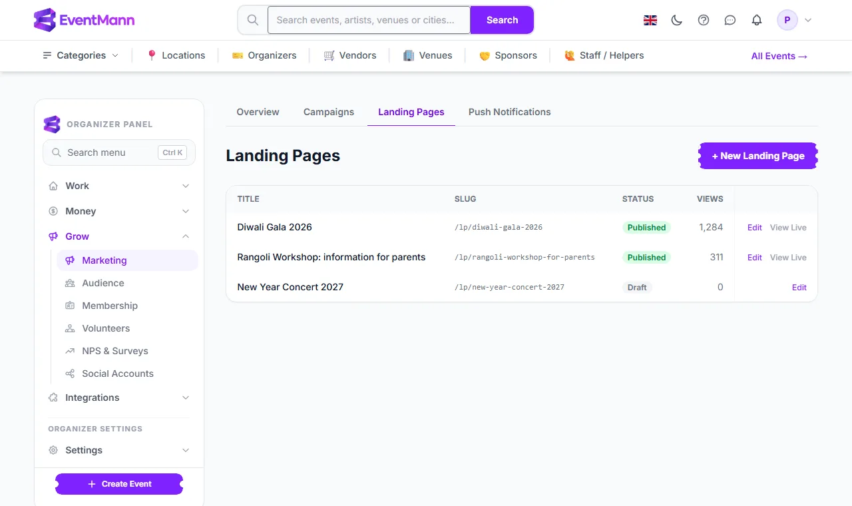Follow the All Events link

779,56
